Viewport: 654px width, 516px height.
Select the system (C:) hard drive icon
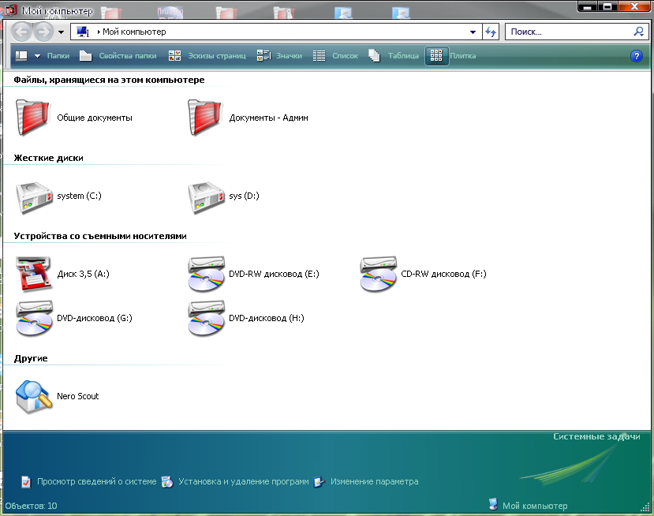(34, 197)
